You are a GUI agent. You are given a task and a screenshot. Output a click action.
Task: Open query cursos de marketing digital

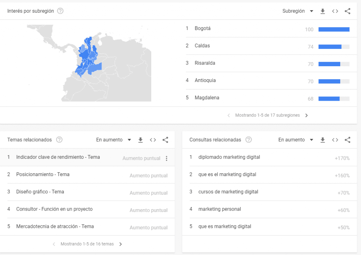pyautogui.click(x=228, y=192)
